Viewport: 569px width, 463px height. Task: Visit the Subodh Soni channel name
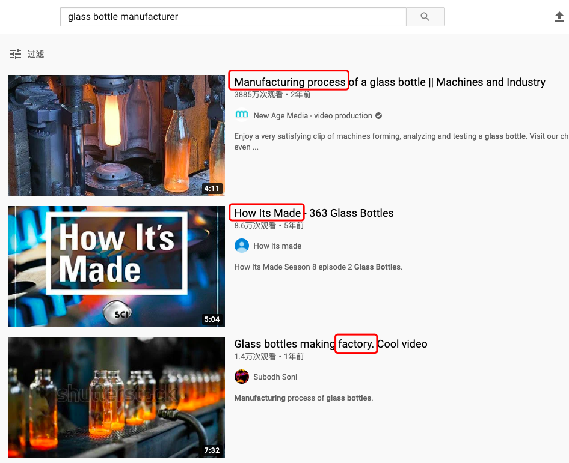point(275,377)
